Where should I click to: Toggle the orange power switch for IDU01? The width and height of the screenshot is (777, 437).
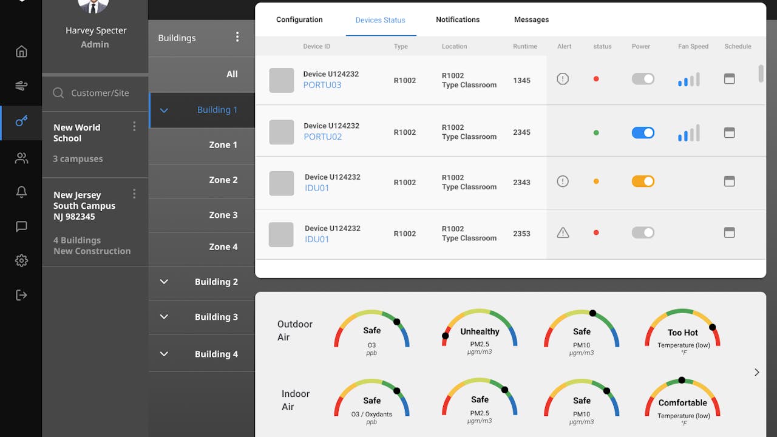(643, 181)
